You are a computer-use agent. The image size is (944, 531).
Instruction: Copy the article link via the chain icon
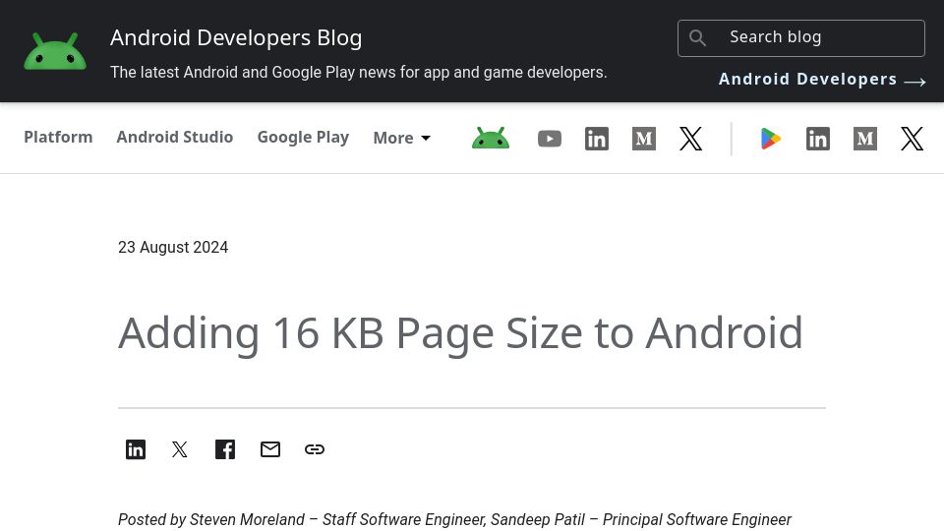click(x=315, y=449)
